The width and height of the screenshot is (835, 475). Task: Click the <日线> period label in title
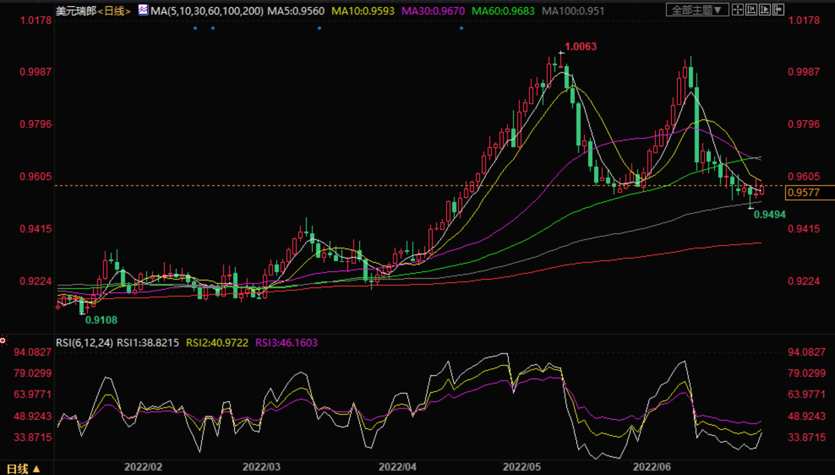click(x=114, y=11)
